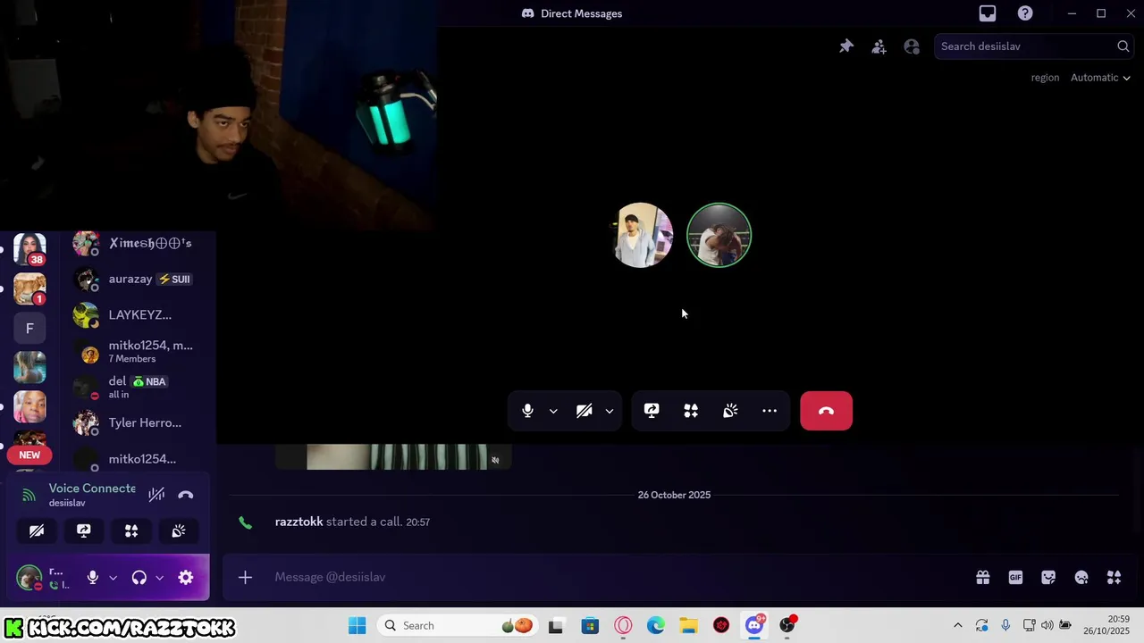This screenshot has height=643, width=1144.
Task: Jump to NEW unread mentions
Action: click(x=29, y=455)
